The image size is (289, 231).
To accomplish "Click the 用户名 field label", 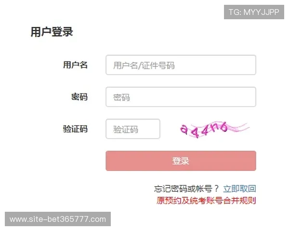I will 75,65.
